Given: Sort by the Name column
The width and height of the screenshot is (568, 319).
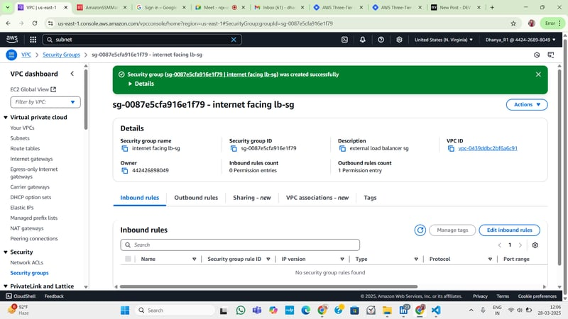Looking at the screenshot, I should tap(194, 259).
